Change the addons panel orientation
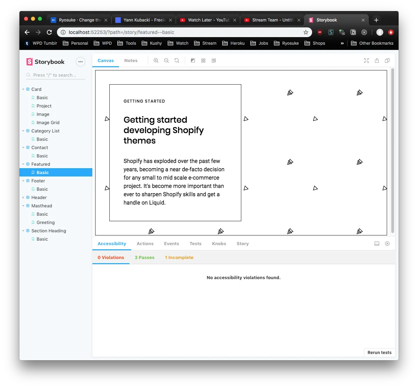This screenshot has height=388, width=418. [x=377, y=244]
